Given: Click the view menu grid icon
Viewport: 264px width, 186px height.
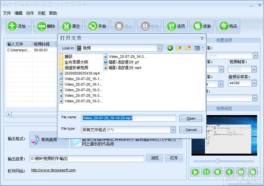Looking at the screenshot, I should tap(197, 48).
